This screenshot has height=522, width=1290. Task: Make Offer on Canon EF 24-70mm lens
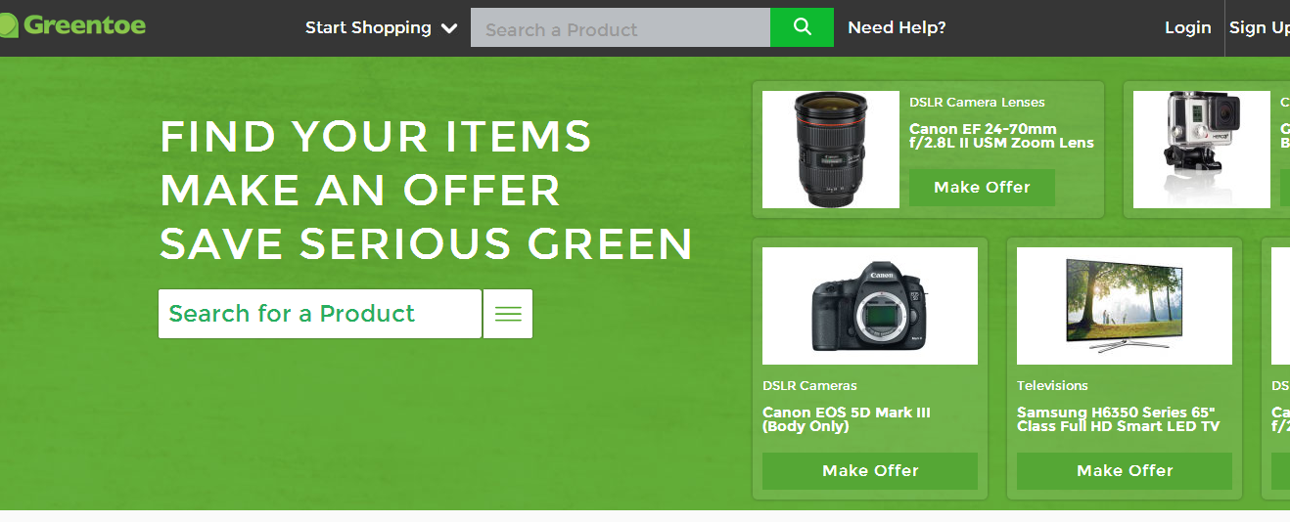(982, 188)
